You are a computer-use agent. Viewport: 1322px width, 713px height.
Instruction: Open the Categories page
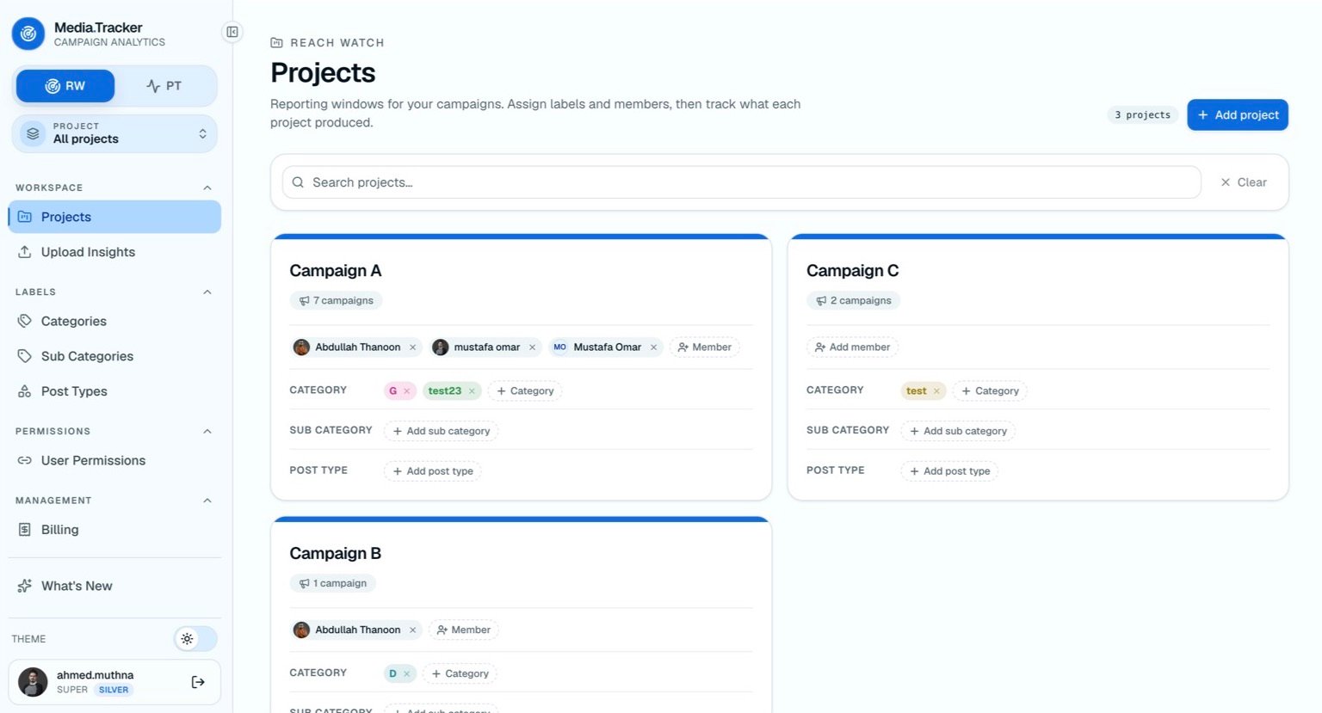tap(114, 322)
